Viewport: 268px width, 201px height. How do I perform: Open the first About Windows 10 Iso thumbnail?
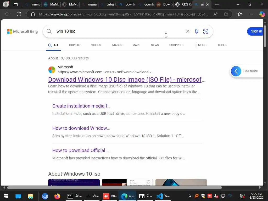point(74,182)
